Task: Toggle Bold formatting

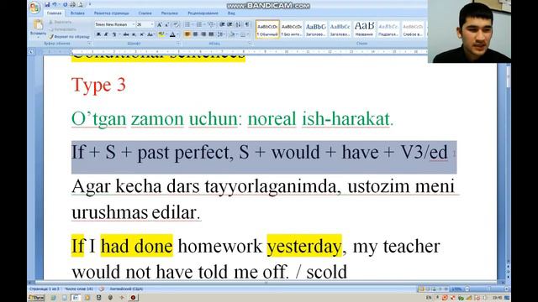Action: pyautogui.click(x=98, y=34)
